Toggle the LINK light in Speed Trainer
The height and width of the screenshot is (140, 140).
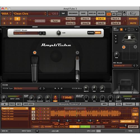[97, 121]
